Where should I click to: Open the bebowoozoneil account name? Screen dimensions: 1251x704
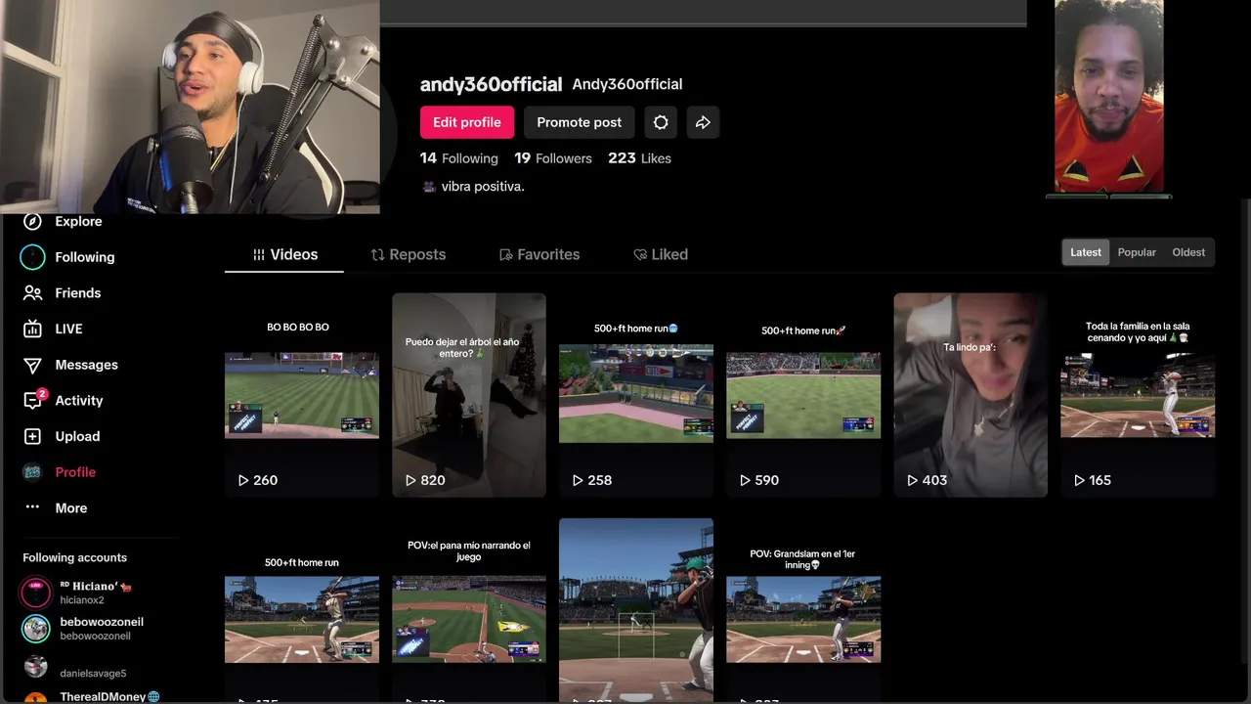pos(102,622)
